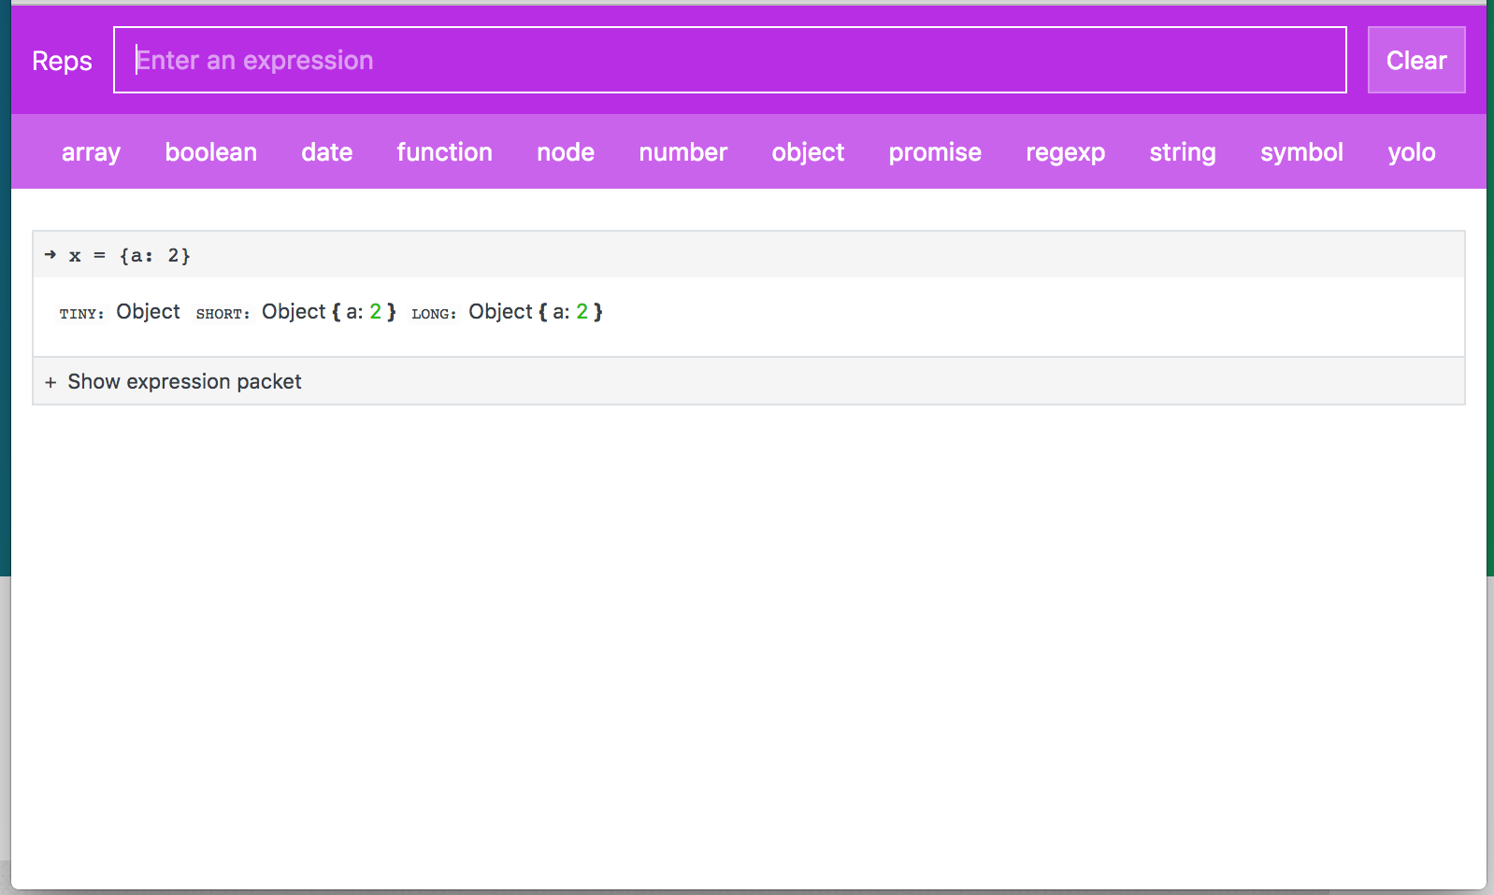The image size is (1494, 895).
Task: Select the promise sample link
Action: (935, 151)
